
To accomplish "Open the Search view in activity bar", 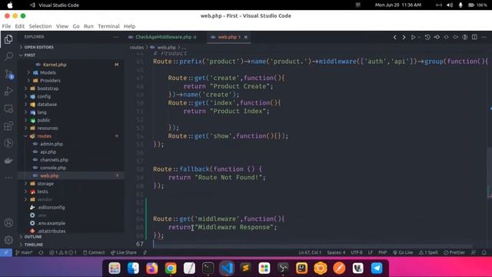I will coord(8,56).
